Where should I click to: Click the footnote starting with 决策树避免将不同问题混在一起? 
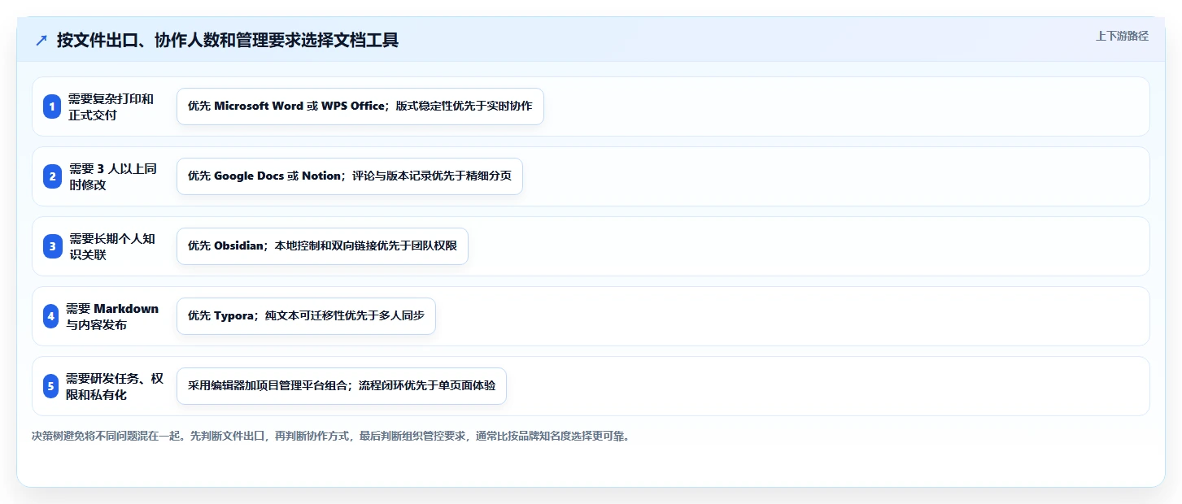point(330,436)
